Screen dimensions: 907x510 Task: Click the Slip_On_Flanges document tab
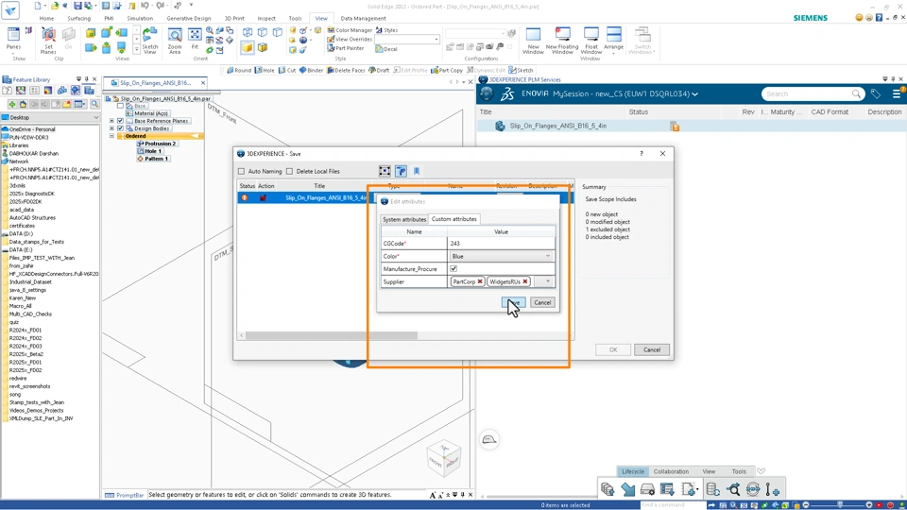point(156,83)
